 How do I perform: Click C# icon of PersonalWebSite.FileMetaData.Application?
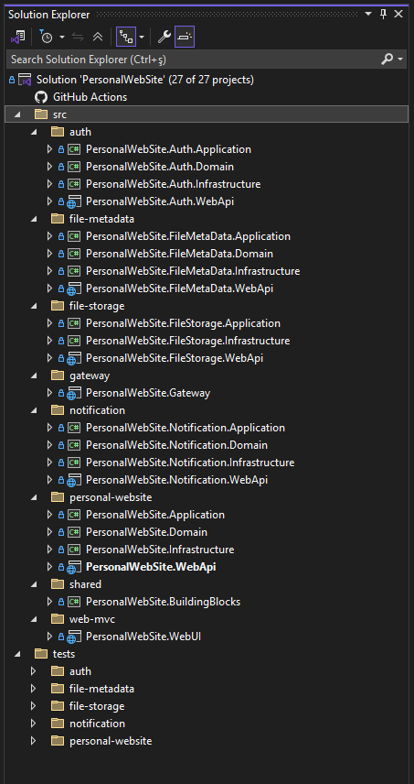[74, 236]
